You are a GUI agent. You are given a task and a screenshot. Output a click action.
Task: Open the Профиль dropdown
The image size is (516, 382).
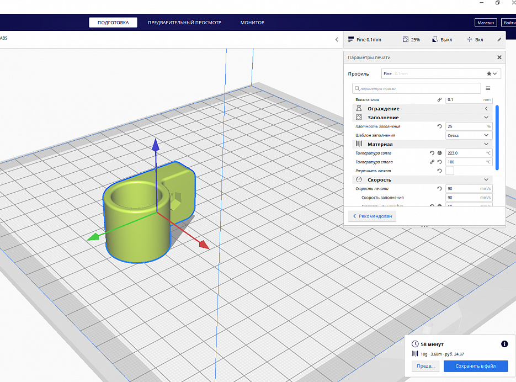(x=441, y=73)
